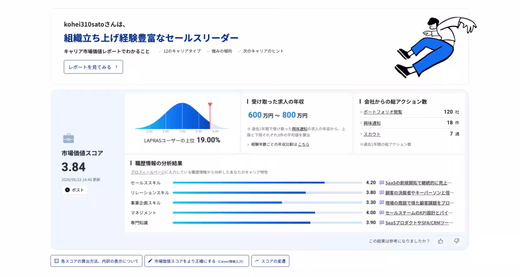Click 組織立ち上げ経験豊富なセールスリーダー headline
This screenshot has width=520, height=277.
[151, 38]
